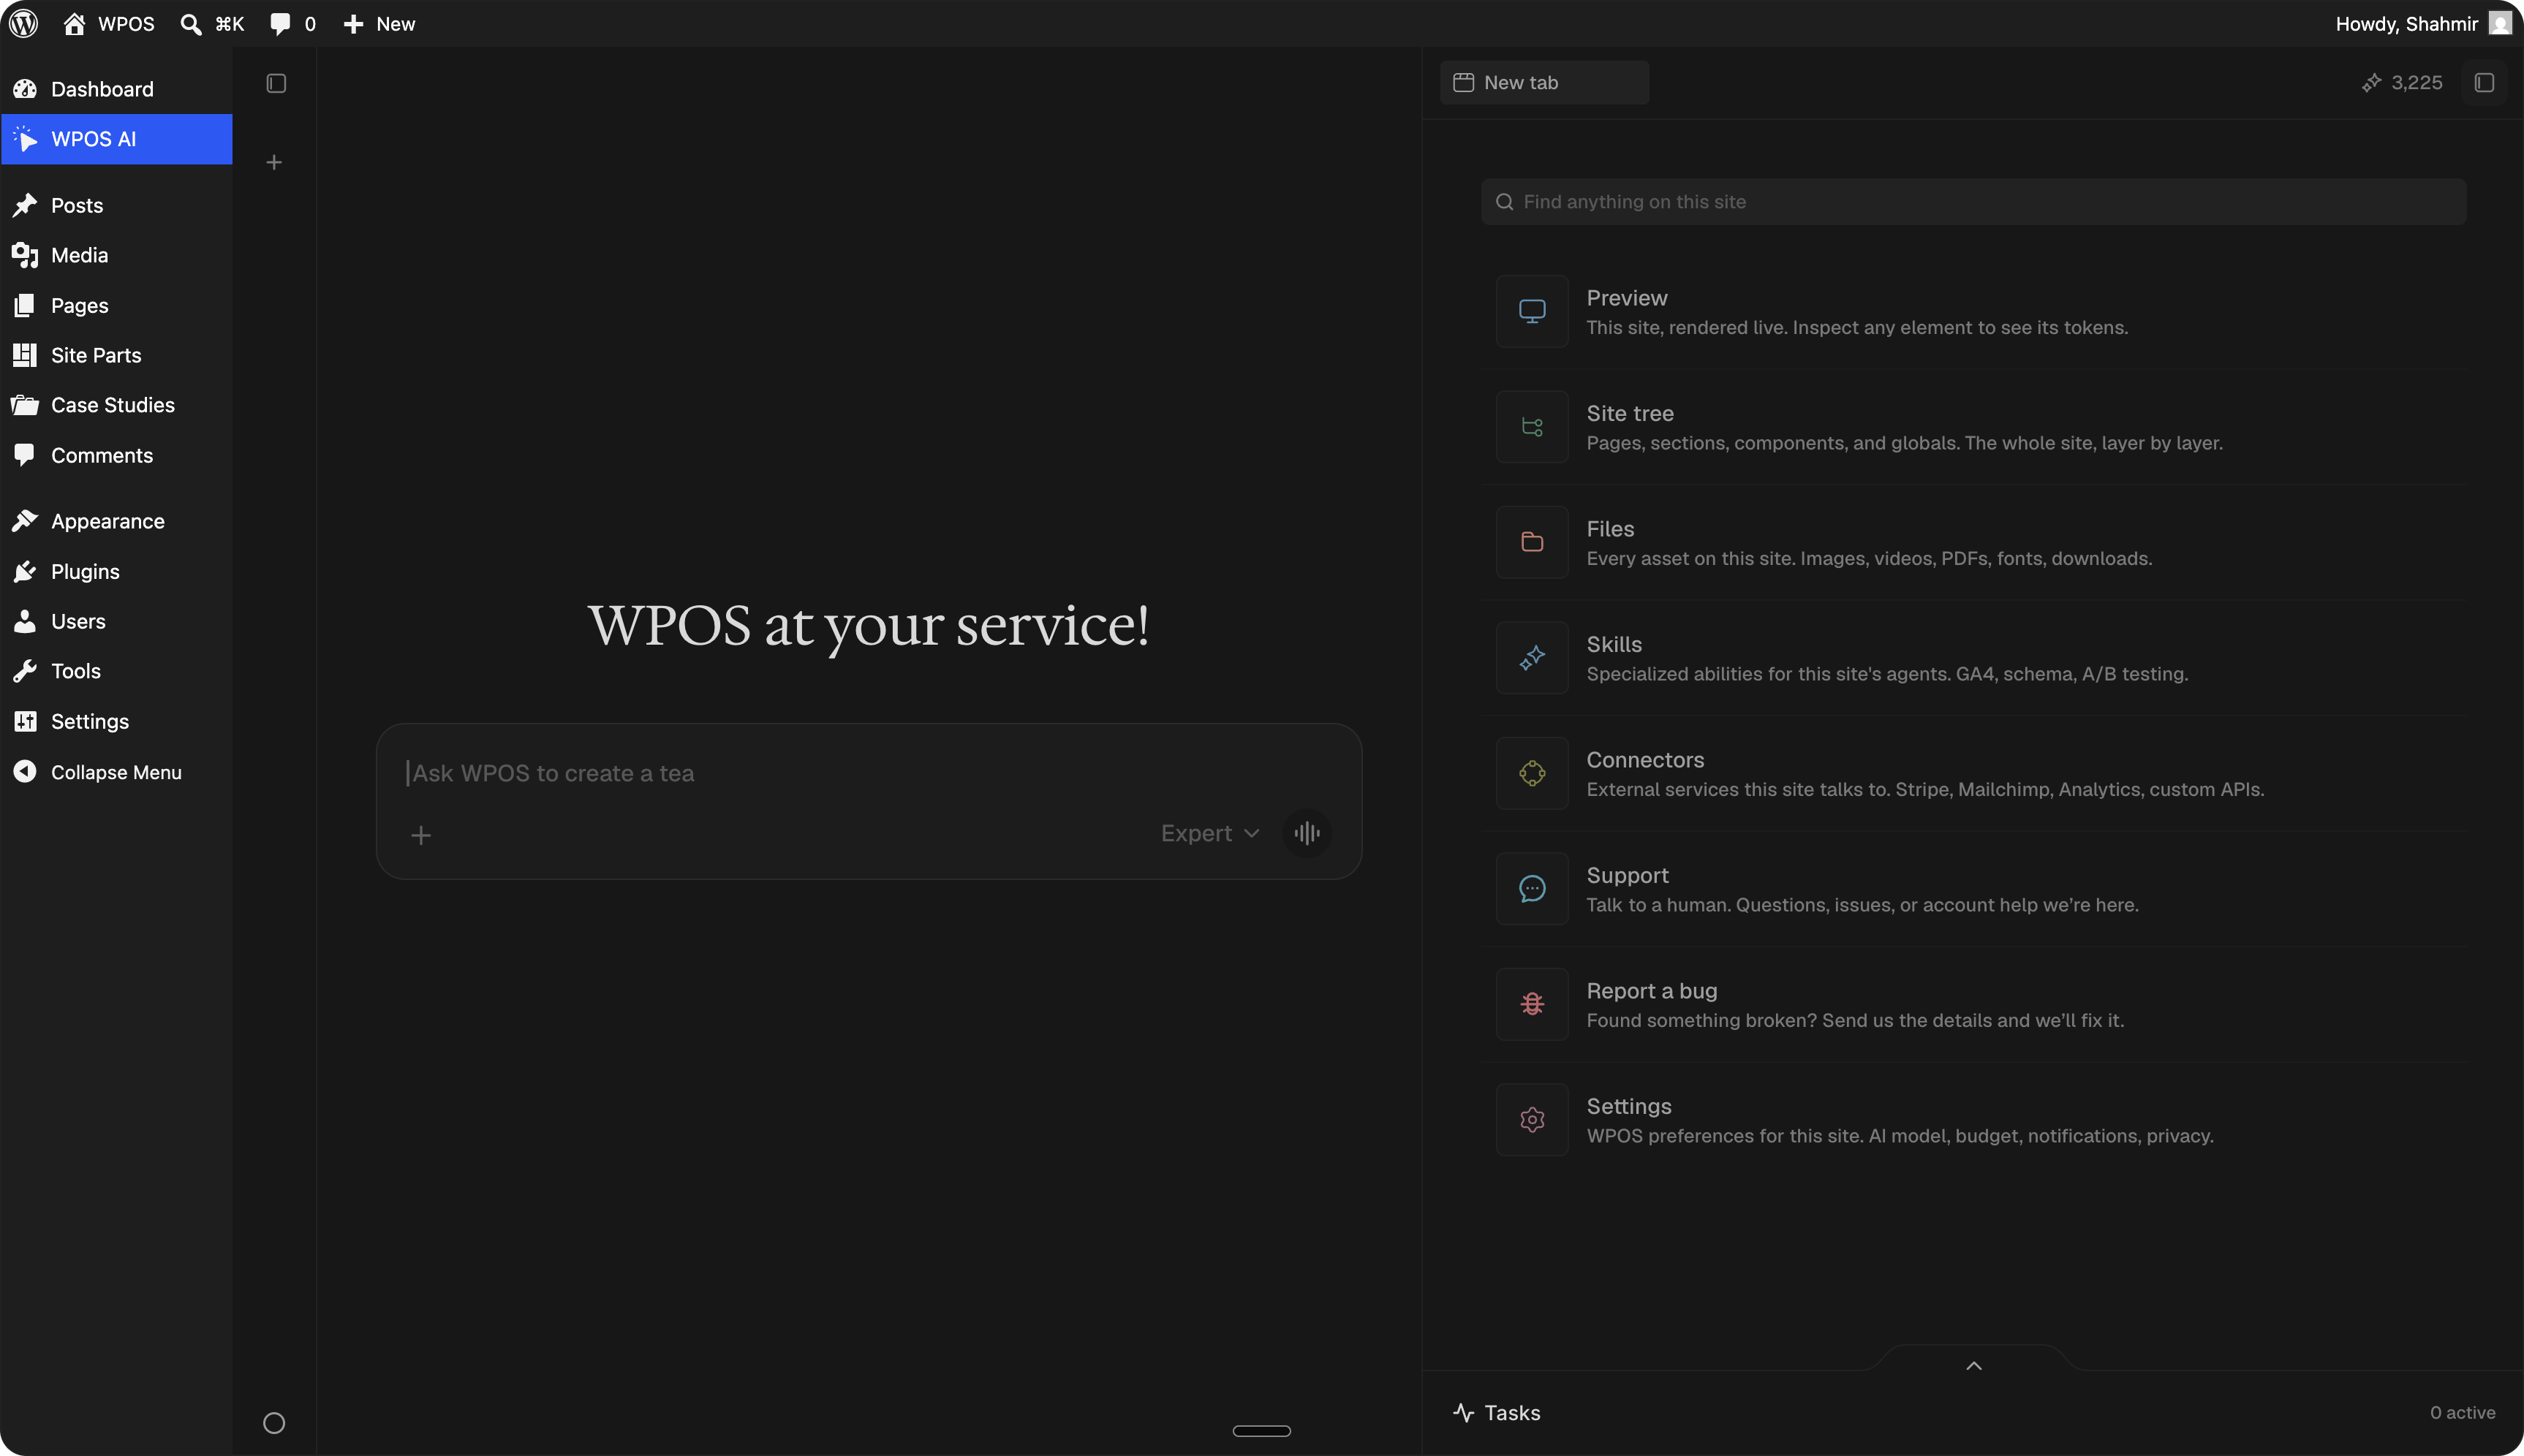Image resolution: width=2524 pixels, height=1456 pixels.
Task: Click the 0 active tasks status
Action: click(x=2462, y=1413)
